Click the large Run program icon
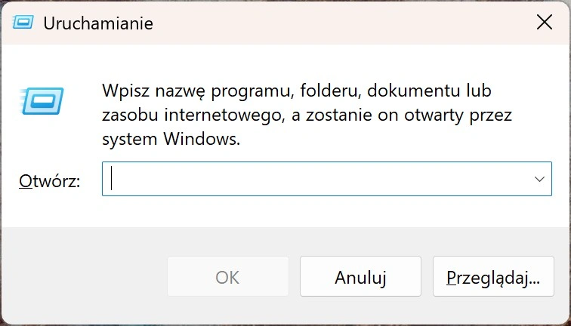The width and height of the screenshot is (571, 326). click(x=42, y=100)
